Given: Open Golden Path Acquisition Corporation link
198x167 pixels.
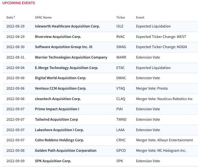Looking at the screenshot, I should (66, 151).
